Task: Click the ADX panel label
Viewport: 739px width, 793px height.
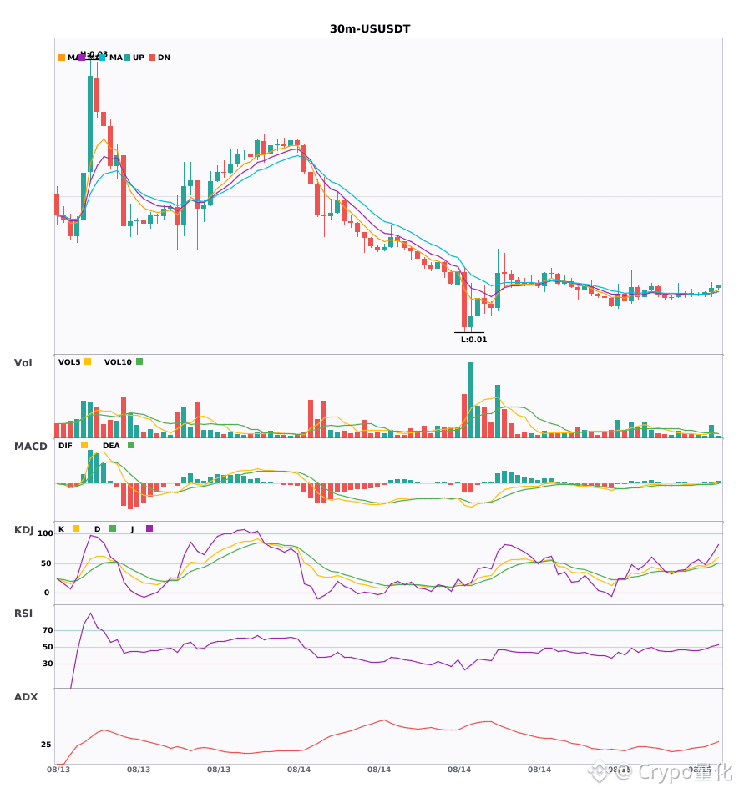Action: [x=26, y=697]
